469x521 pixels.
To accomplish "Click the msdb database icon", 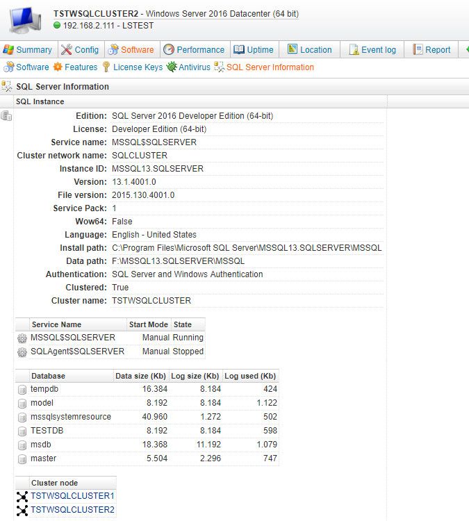I will pyautogui.click(x=22, y=445).
